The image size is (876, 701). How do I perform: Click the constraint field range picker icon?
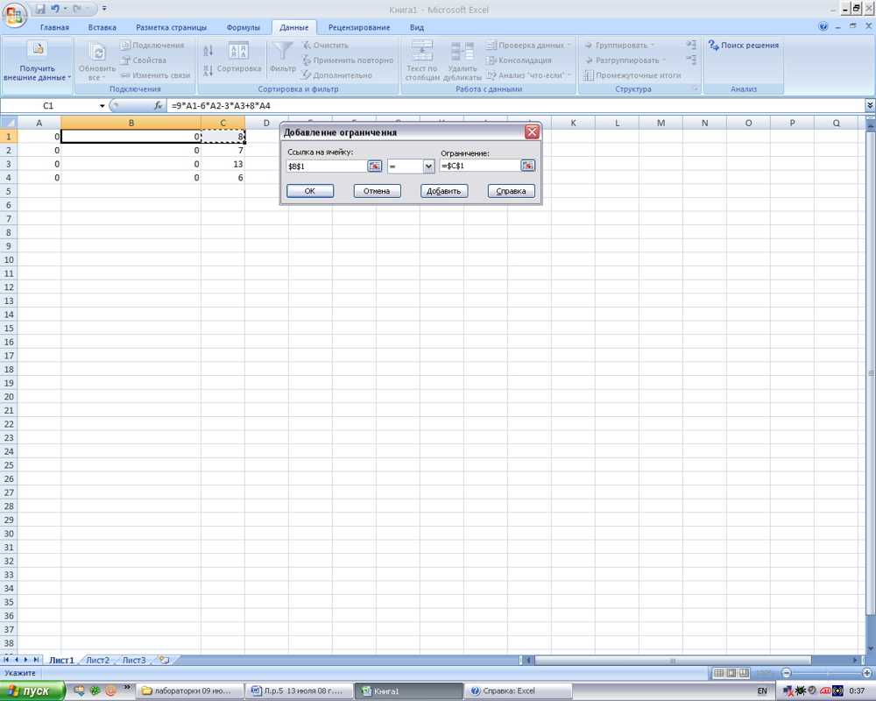[527, 166]
